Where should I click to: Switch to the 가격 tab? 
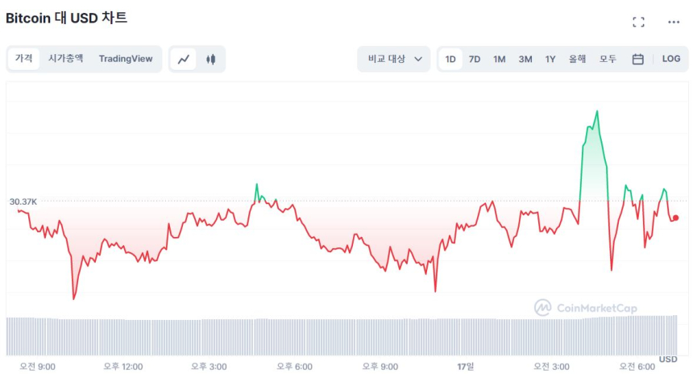pyautogui.click(x=24, y=59)
